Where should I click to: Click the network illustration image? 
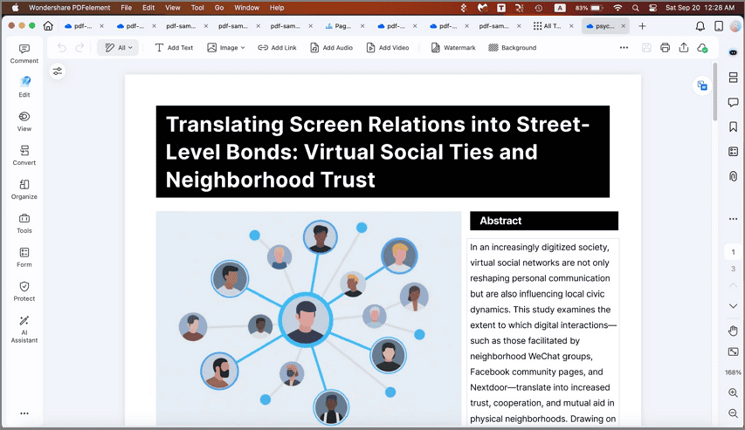309,318
